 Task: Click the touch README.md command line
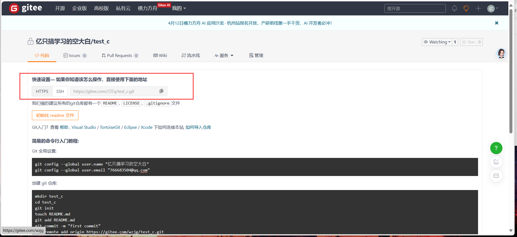coord(52,214)
